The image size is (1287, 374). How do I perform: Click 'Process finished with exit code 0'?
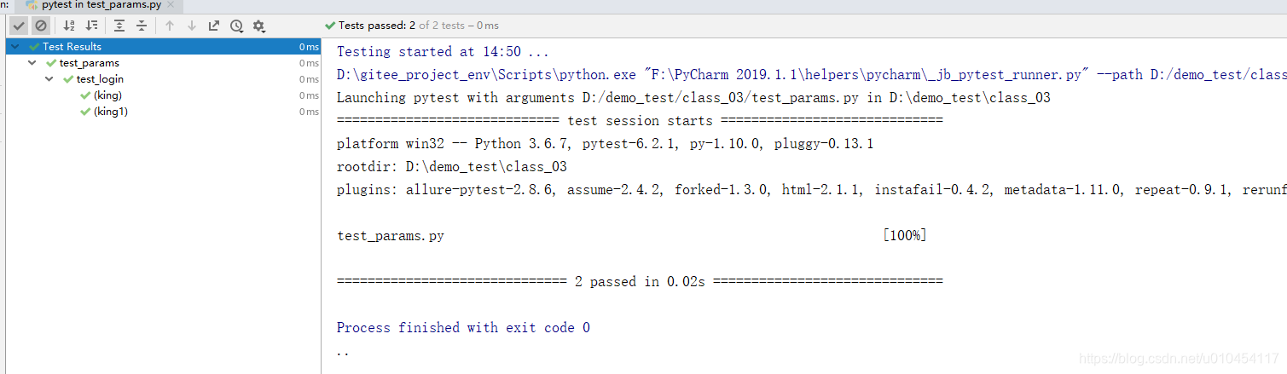pyautogui.click(x=463, y=328)
